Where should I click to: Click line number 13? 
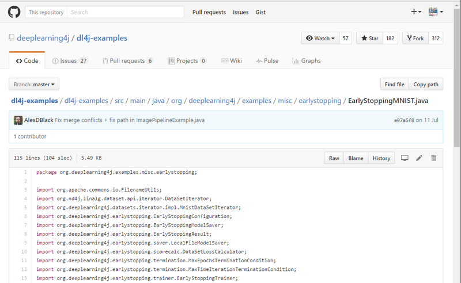pyautogui.click(x=24, y=278)
